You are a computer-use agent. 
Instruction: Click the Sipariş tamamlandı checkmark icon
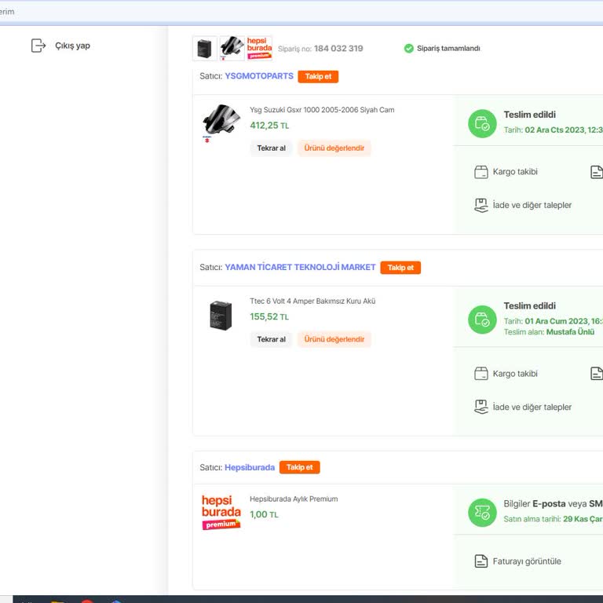click(x=408, y=49)
